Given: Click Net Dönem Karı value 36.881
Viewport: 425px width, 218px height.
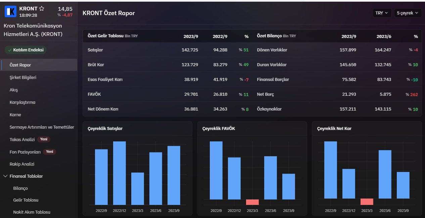Looking at the screenshot, I should coord(191,109).
